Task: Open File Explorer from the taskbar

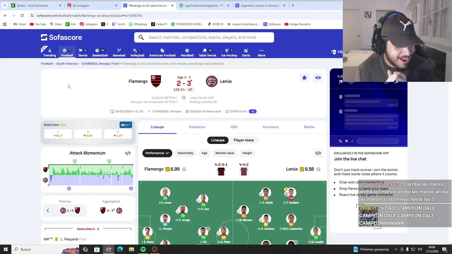Action: coord(131,249)
